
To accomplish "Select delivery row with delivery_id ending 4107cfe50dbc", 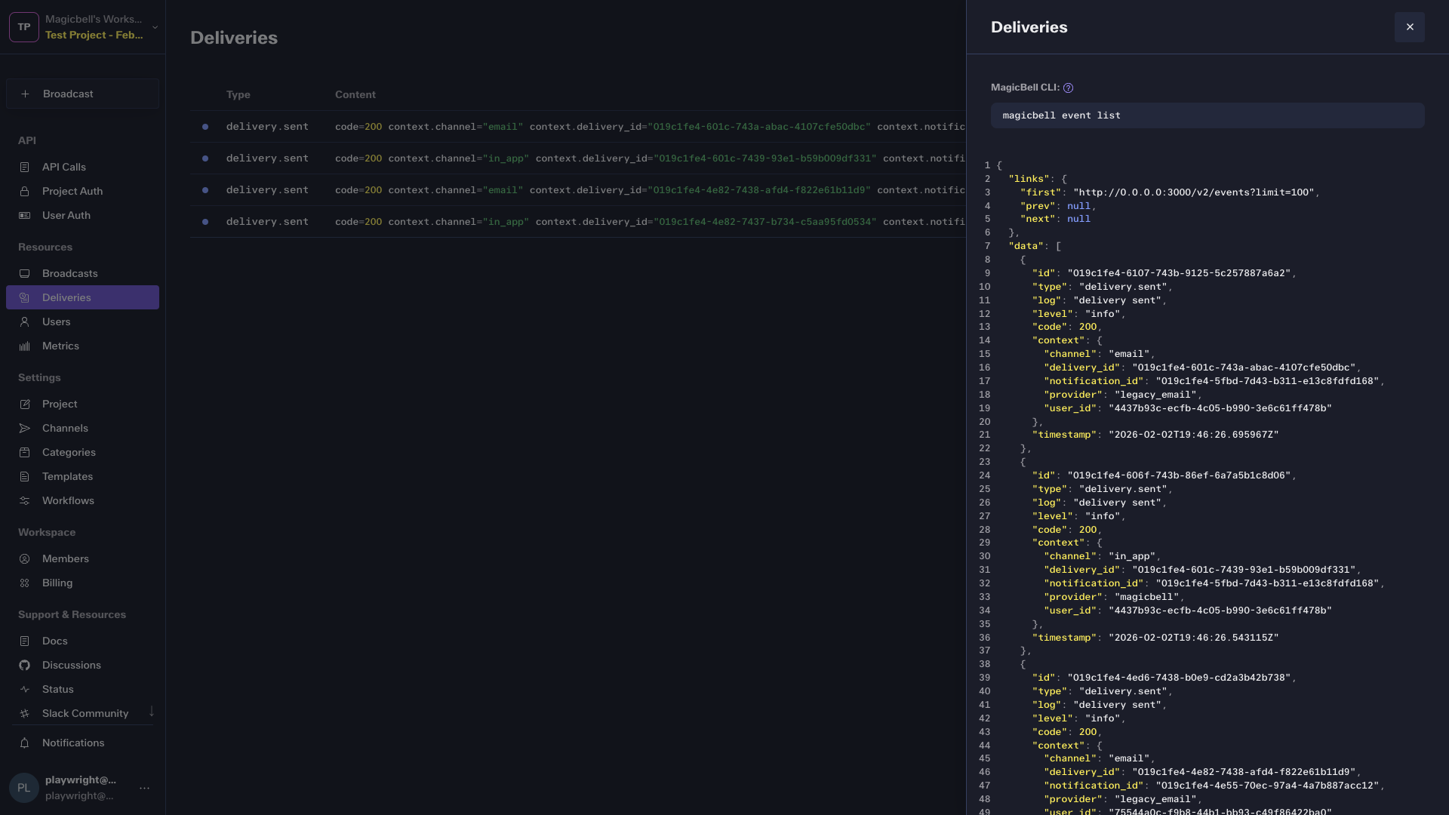I will [x=578, y=127].
